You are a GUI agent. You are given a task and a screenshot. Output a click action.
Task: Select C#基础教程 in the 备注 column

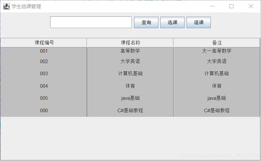click(x=217, y=111)
